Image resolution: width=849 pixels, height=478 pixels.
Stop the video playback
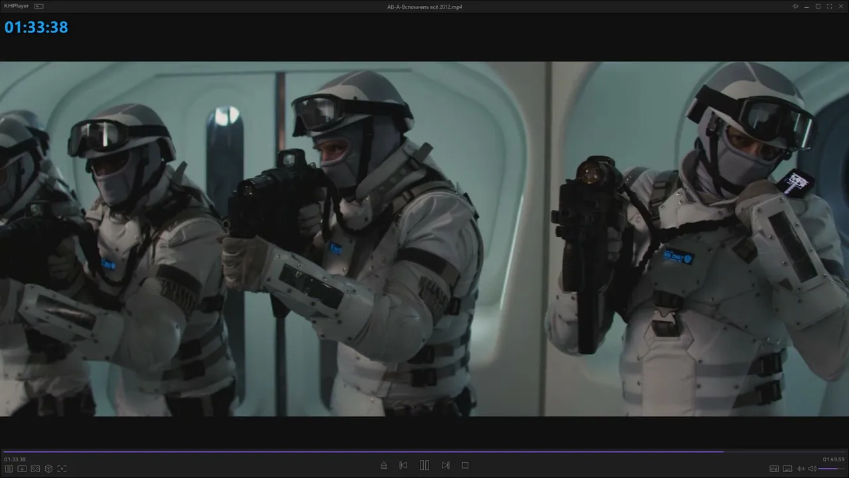tap(465, 465)
